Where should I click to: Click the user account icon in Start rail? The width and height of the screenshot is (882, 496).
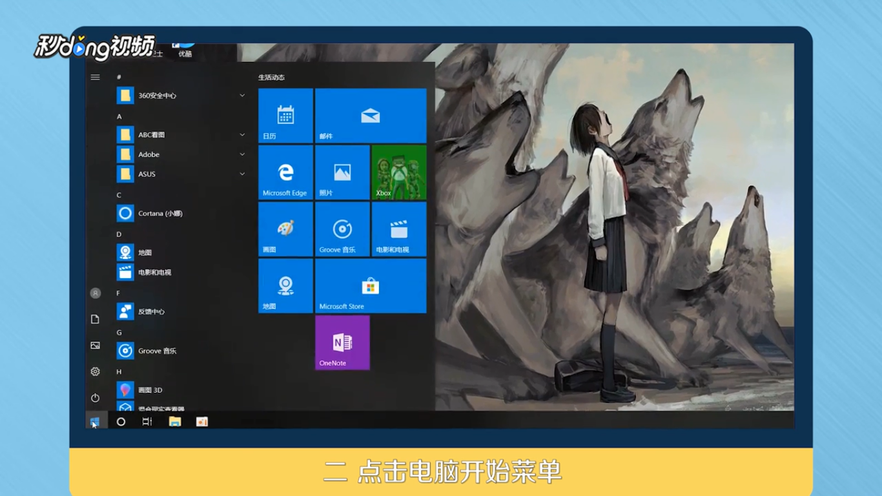point(96,293)
